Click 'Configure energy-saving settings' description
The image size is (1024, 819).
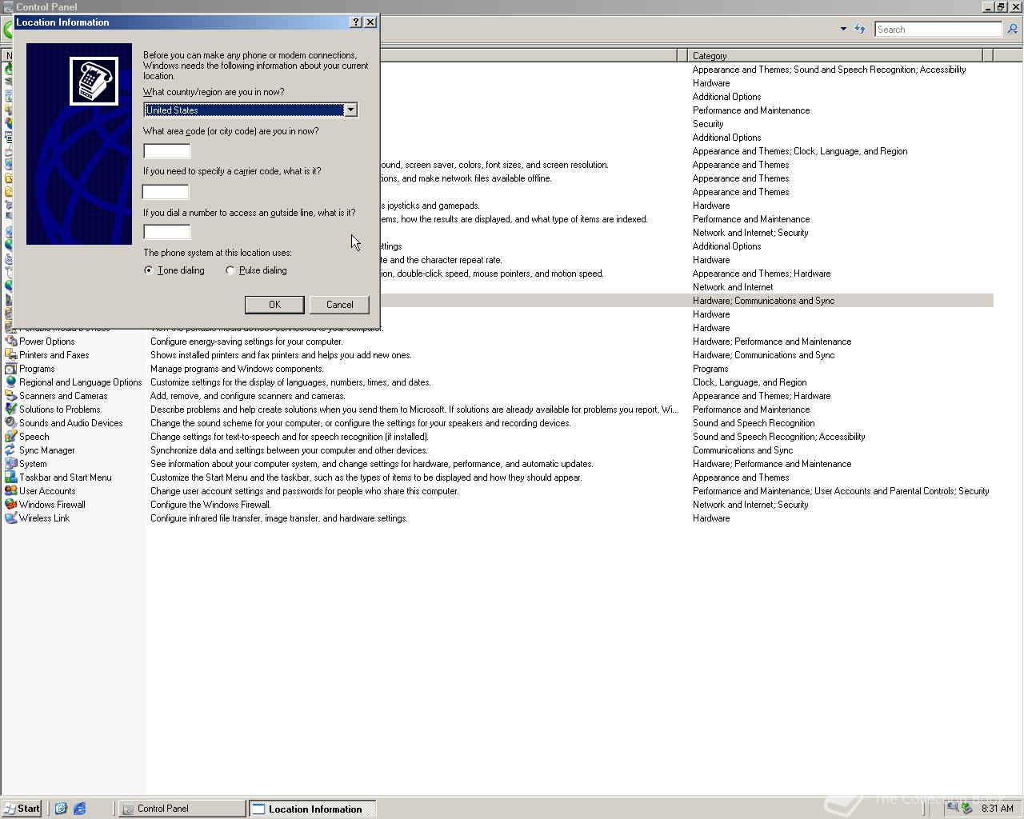coord(246,342)
